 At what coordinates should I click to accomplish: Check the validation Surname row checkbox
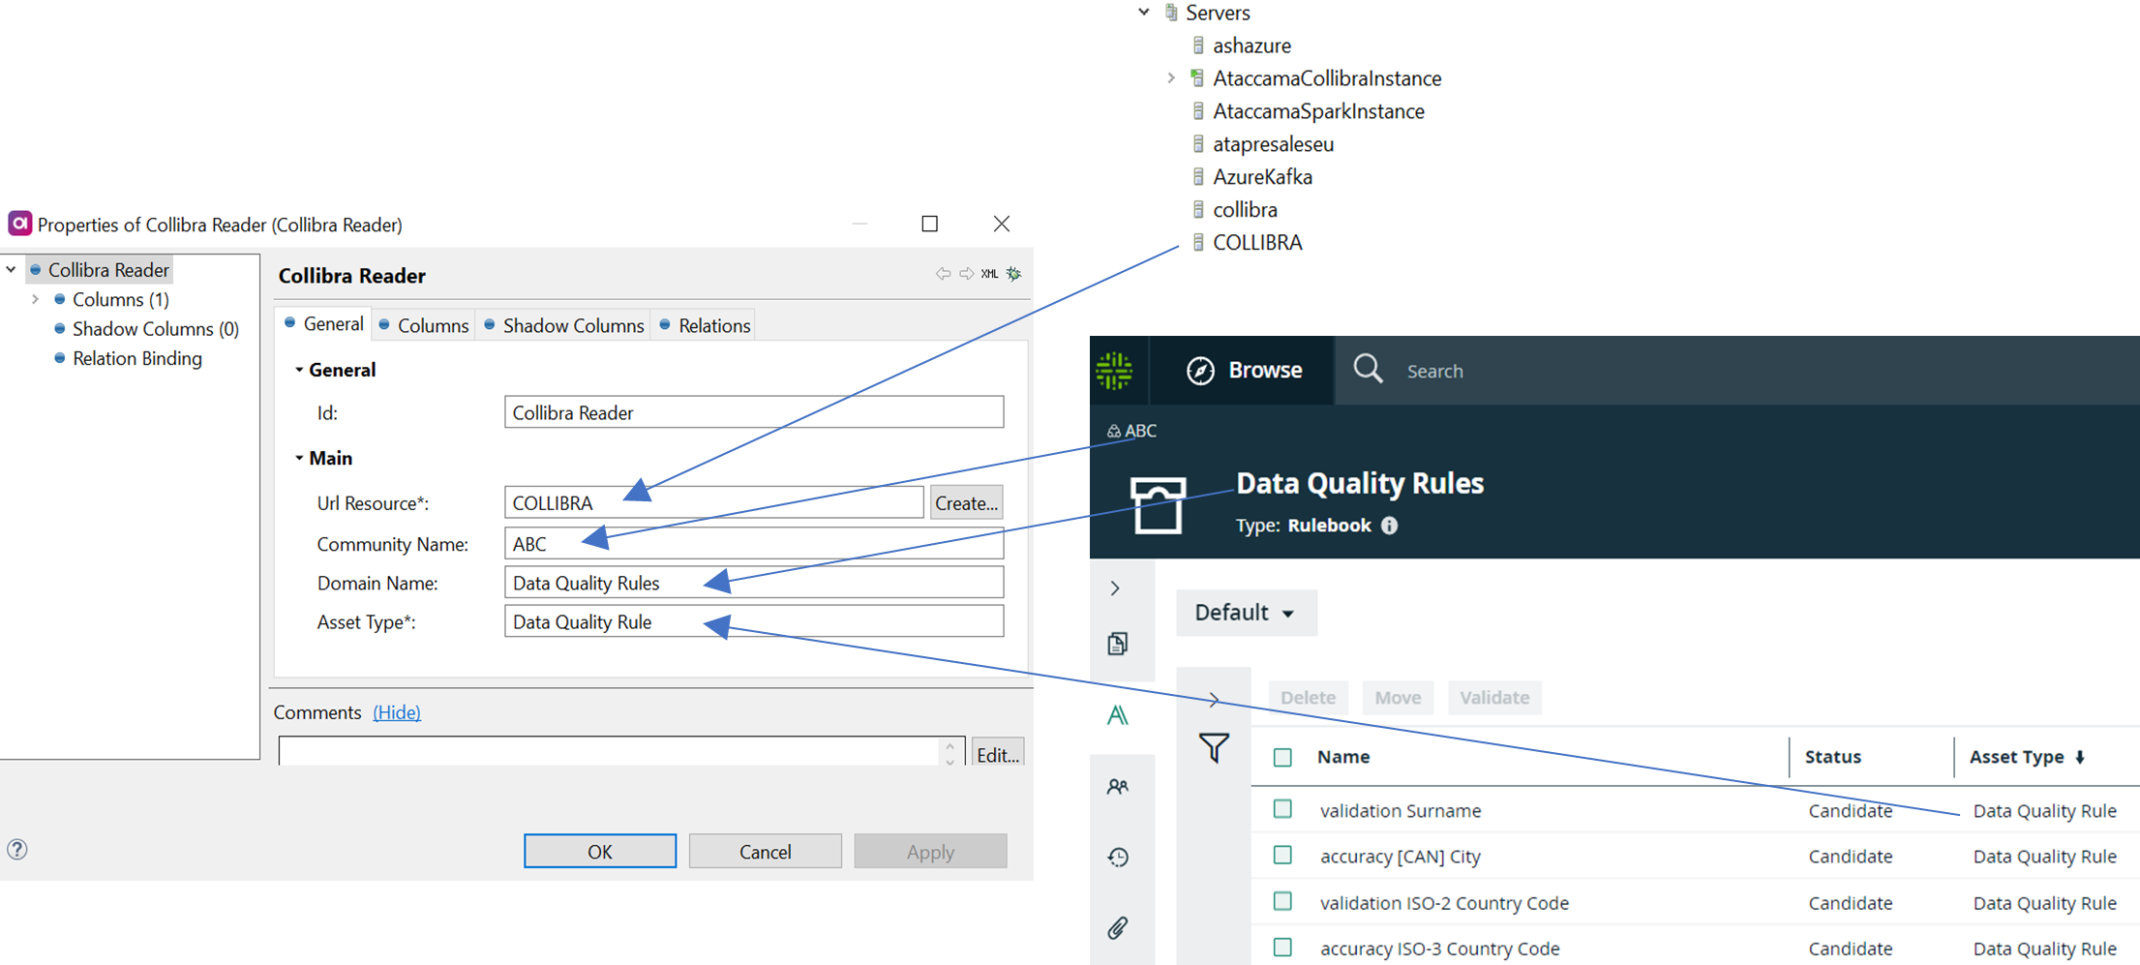pyautogui.click(x=1282, y=809)
